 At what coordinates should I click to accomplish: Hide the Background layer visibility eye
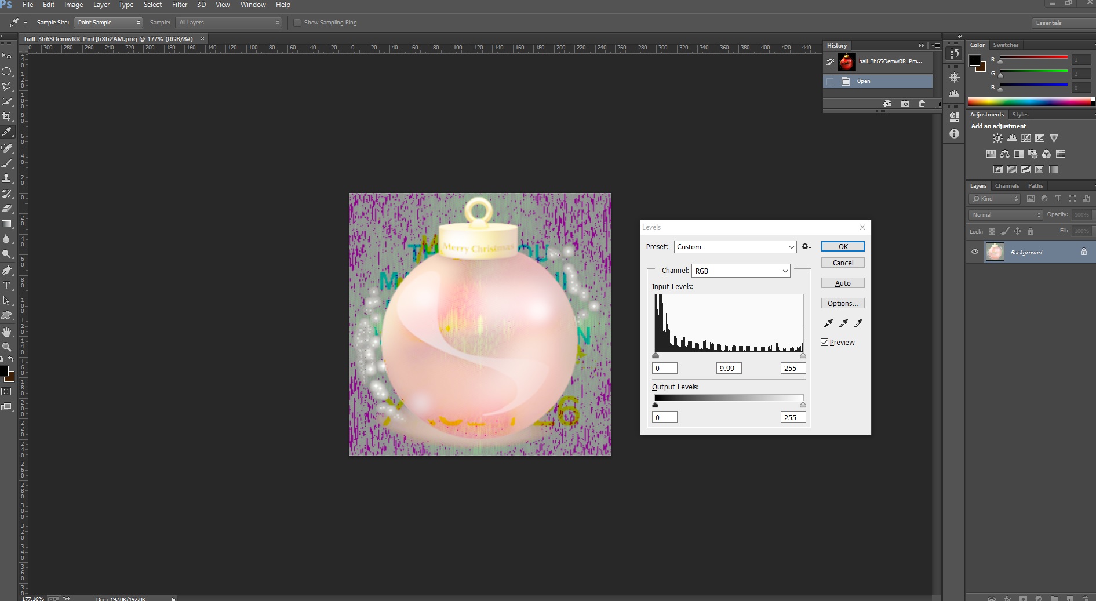pyautogui.click(x=975, y=252)
